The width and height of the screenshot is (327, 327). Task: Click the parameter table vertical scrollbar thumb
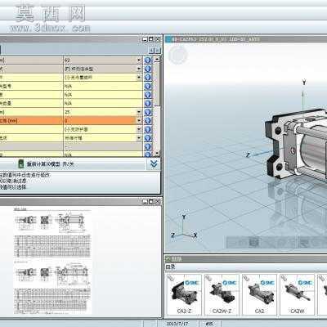[x=157, y=84]
